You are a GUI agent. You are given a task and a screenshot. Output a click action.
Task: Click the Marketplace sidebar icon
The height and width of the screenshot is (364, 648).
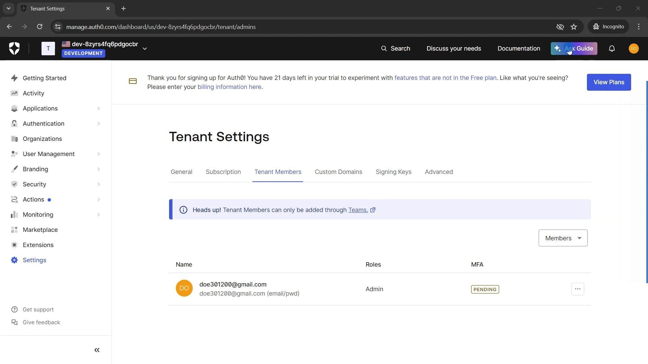[14, 230]
